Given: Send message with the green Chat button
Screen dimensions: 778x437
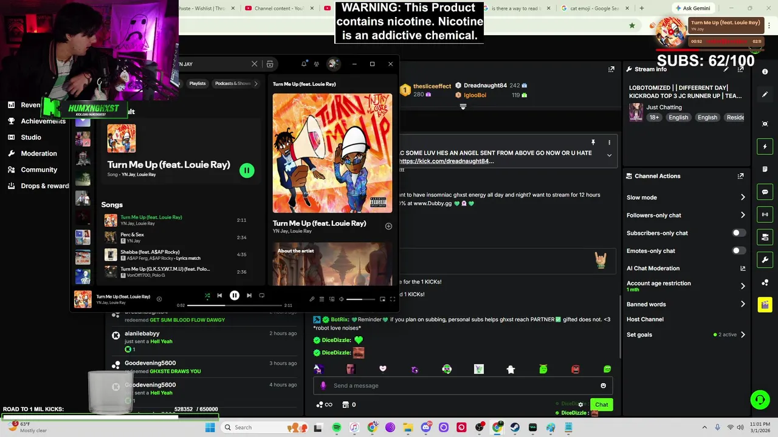Looking at the screenshot, I should click(601, 405).
